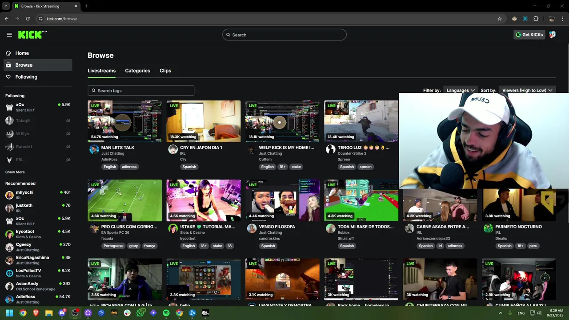Image resolution: width=569 pixels, height=320 pixels.
Task: Open the FARMEITO NOCTURNO stream title
Action: pos(518,227)
